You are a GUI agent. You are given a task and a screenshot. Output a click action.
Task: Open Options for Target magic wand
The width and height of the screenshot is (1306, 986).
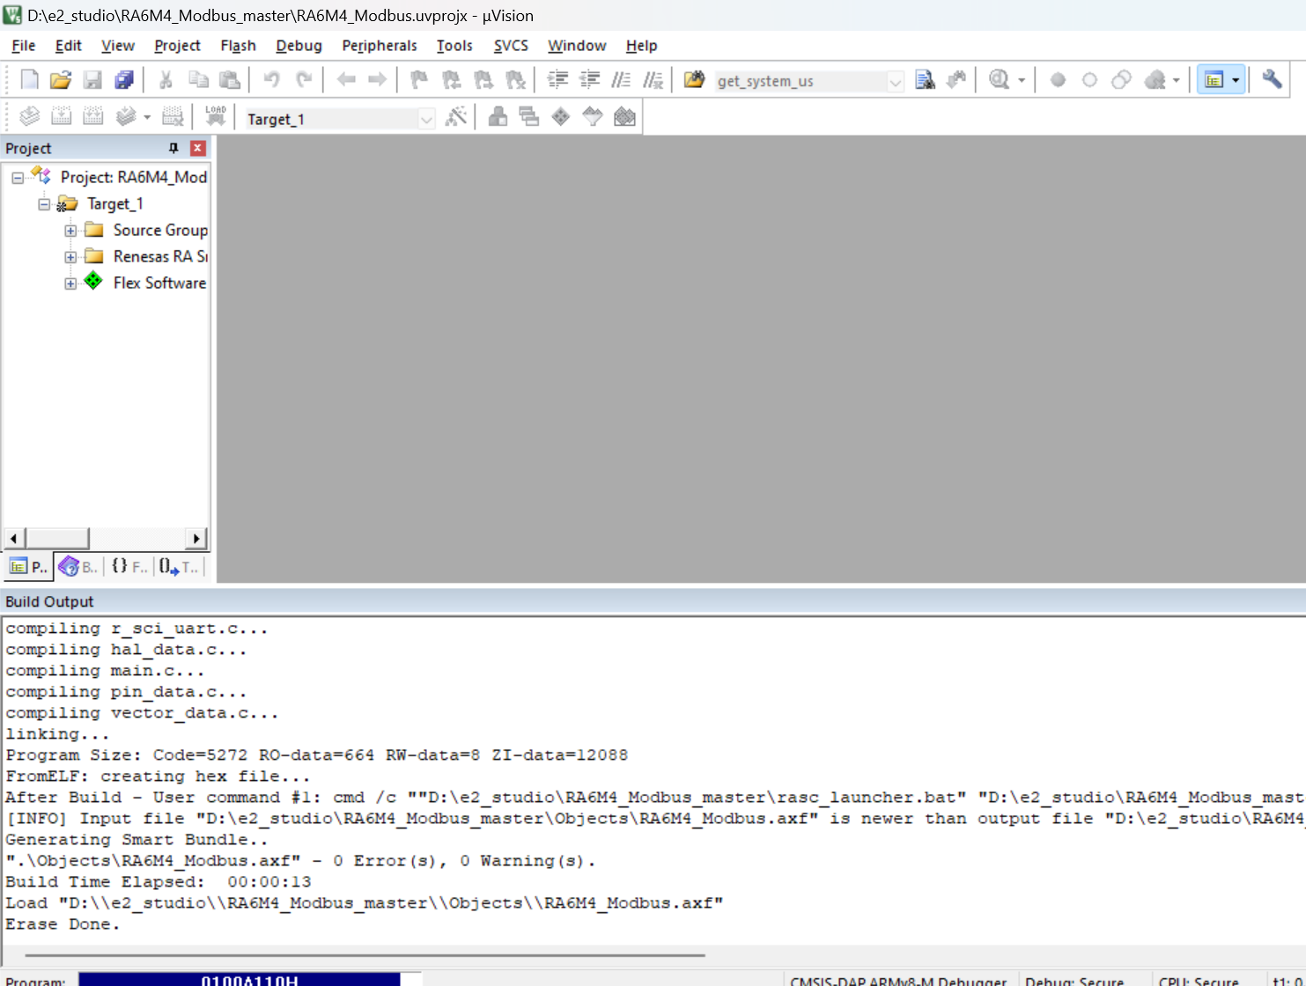pos(456,116)
